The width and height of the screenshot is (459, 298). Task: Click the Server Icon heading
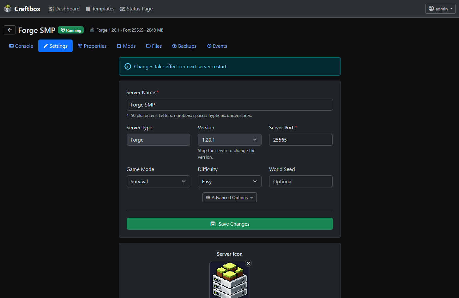(230, 254)
